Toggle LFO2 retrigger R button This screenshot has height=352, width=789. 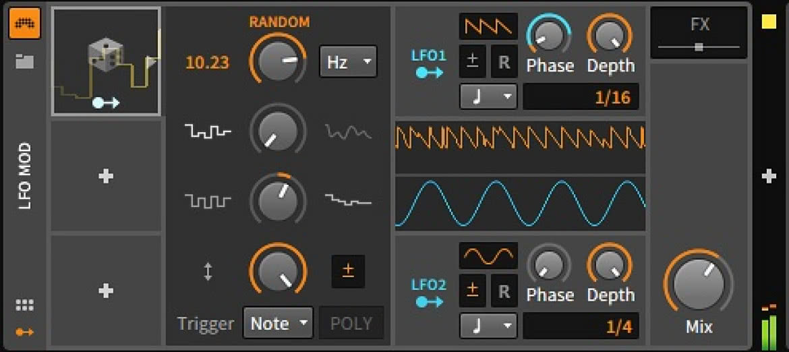[x=504, y=290]
